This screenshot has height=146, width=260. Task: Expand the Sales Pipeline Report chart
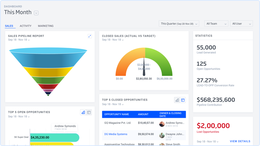(90, 36)
